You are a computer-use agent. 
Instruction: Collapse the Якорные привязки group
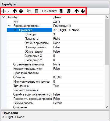pyautogui.click(x=9, y=26)
